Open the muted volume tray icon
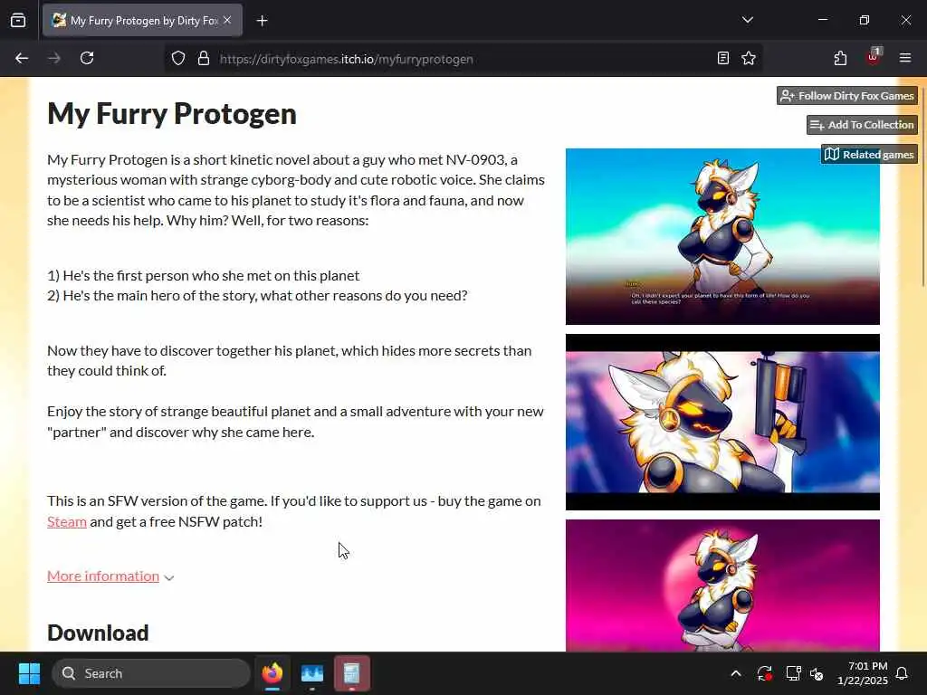927x695 pixels. click(817, 673)
